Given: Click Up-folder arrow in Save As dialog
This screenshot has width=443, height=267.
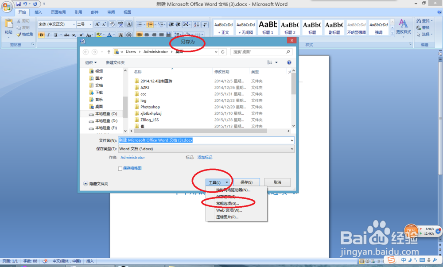Looking at the screenshot, I should pyautogui.click(x=109, y=52).
